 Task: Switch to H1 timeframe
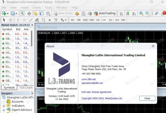98,20
